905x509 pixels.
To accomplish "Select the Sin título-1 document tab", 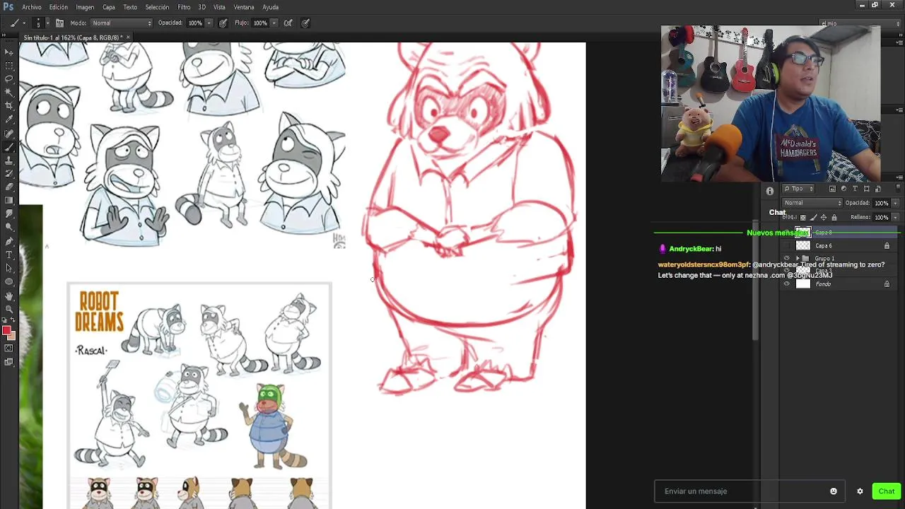I will (x=74, y=37).
